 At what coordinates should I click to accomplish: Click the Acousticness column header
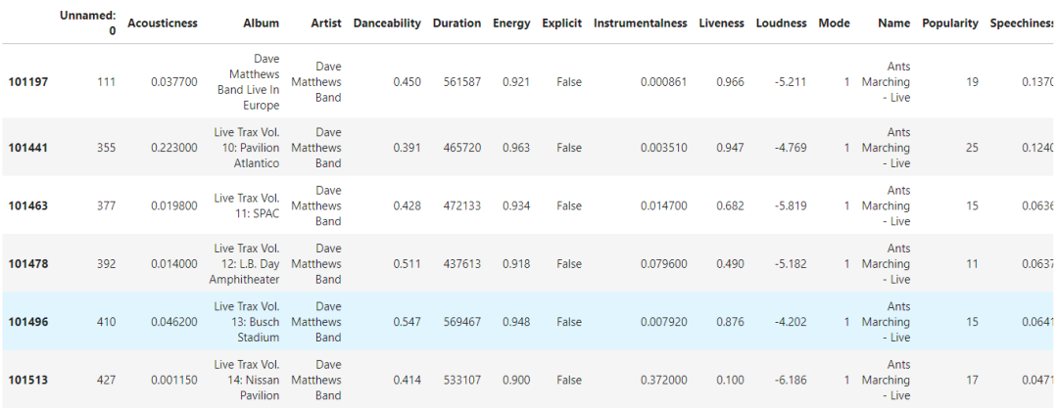click(x=162, y=23)
